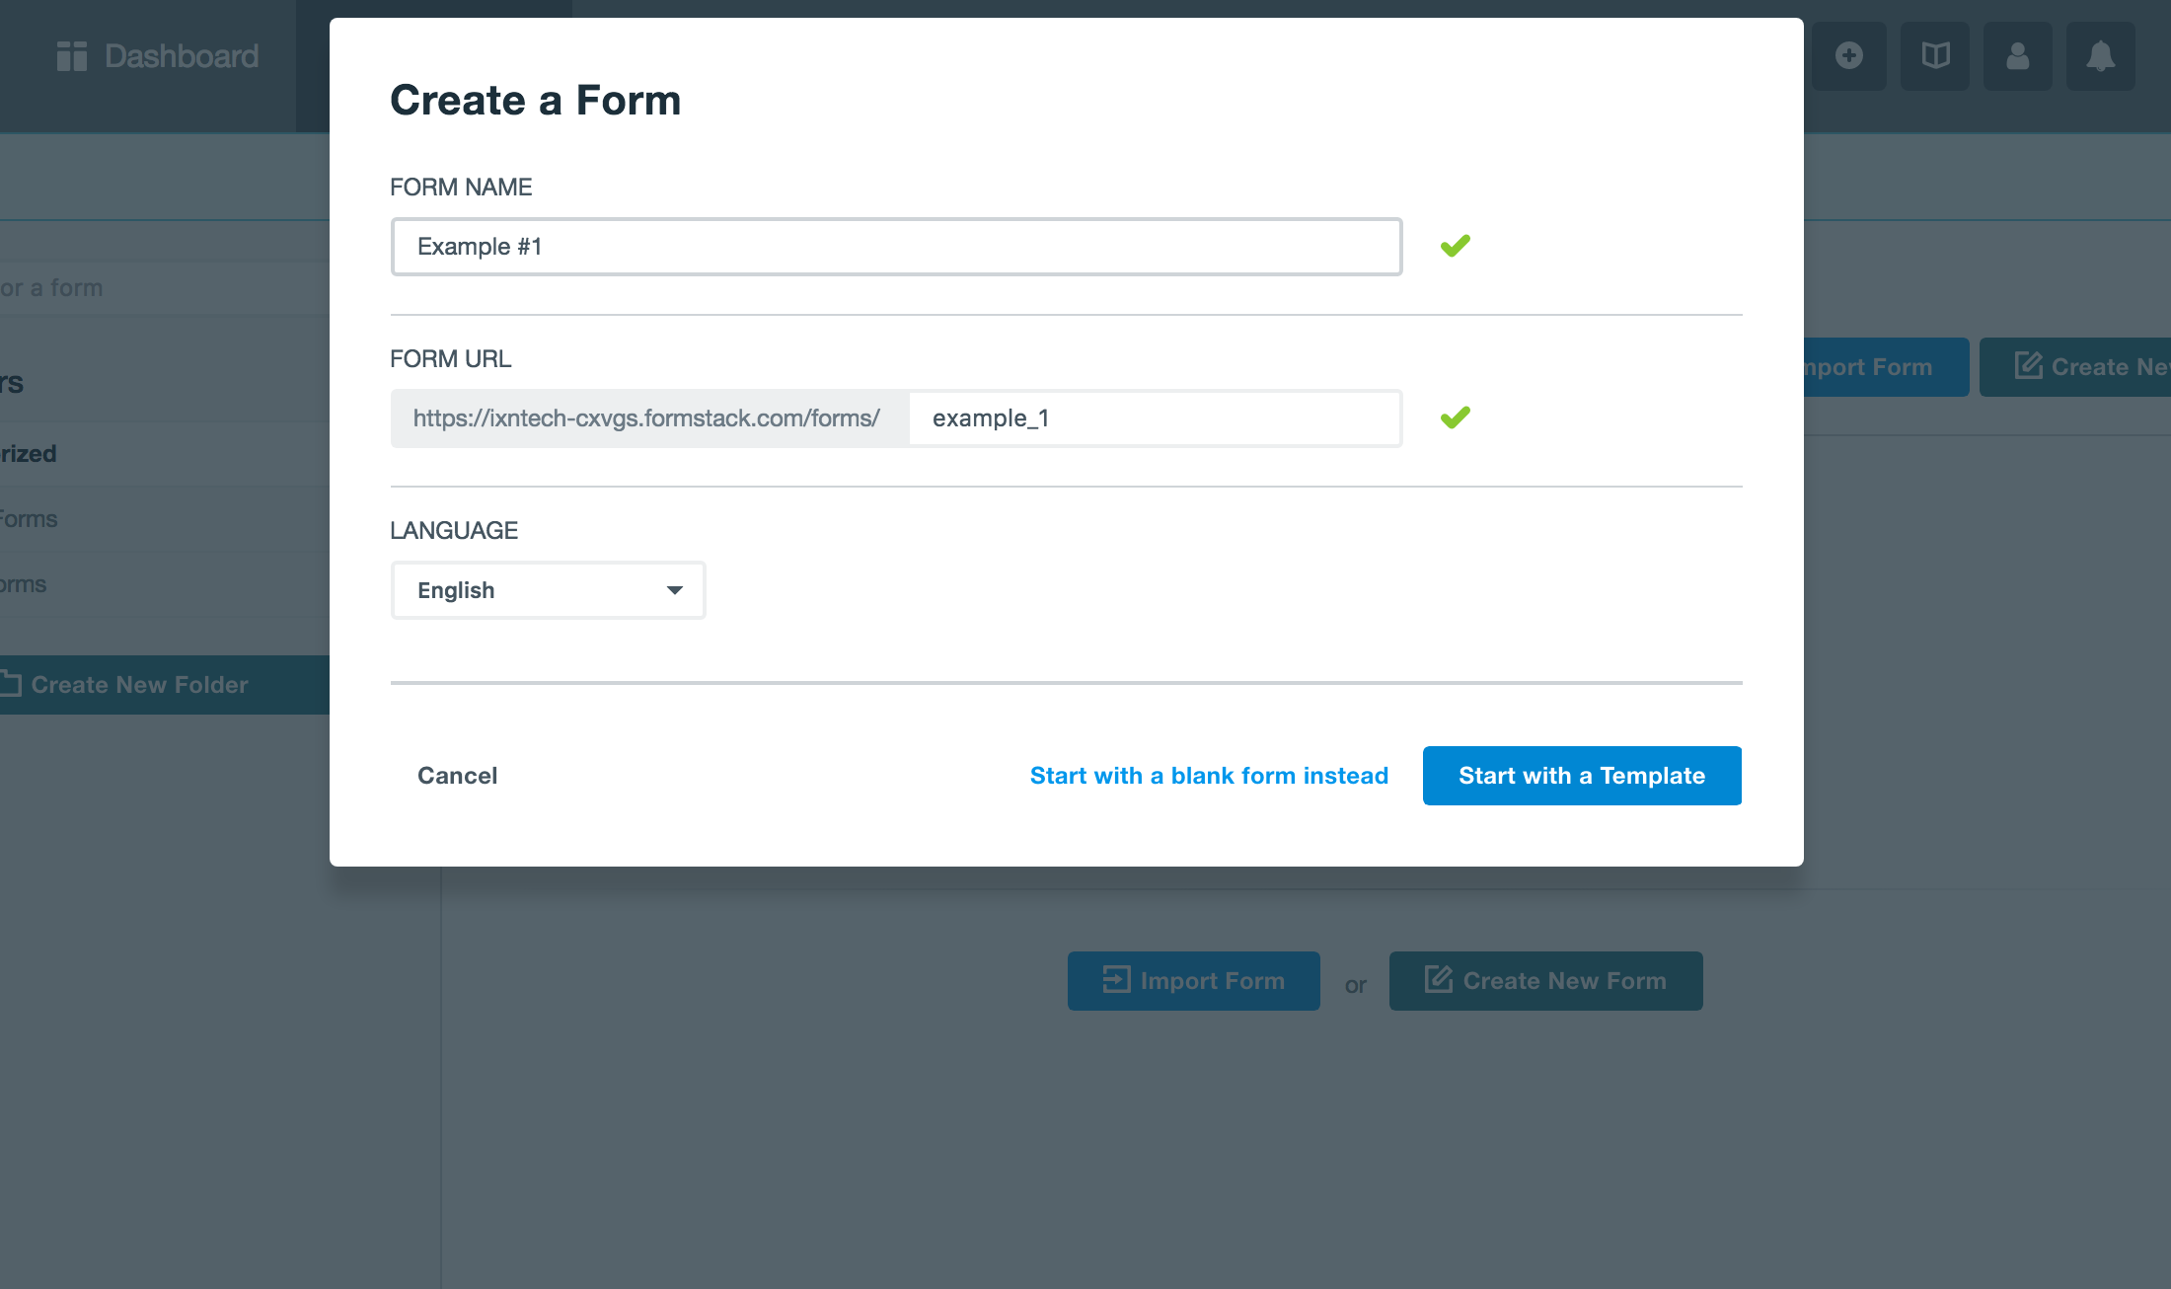Cancel the Create a Form dialog
2171x1289 pixels.
(457, 776)
